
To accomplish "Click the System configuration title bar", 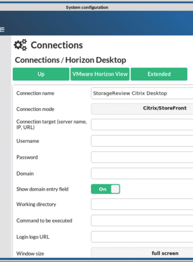I will 87,7.
